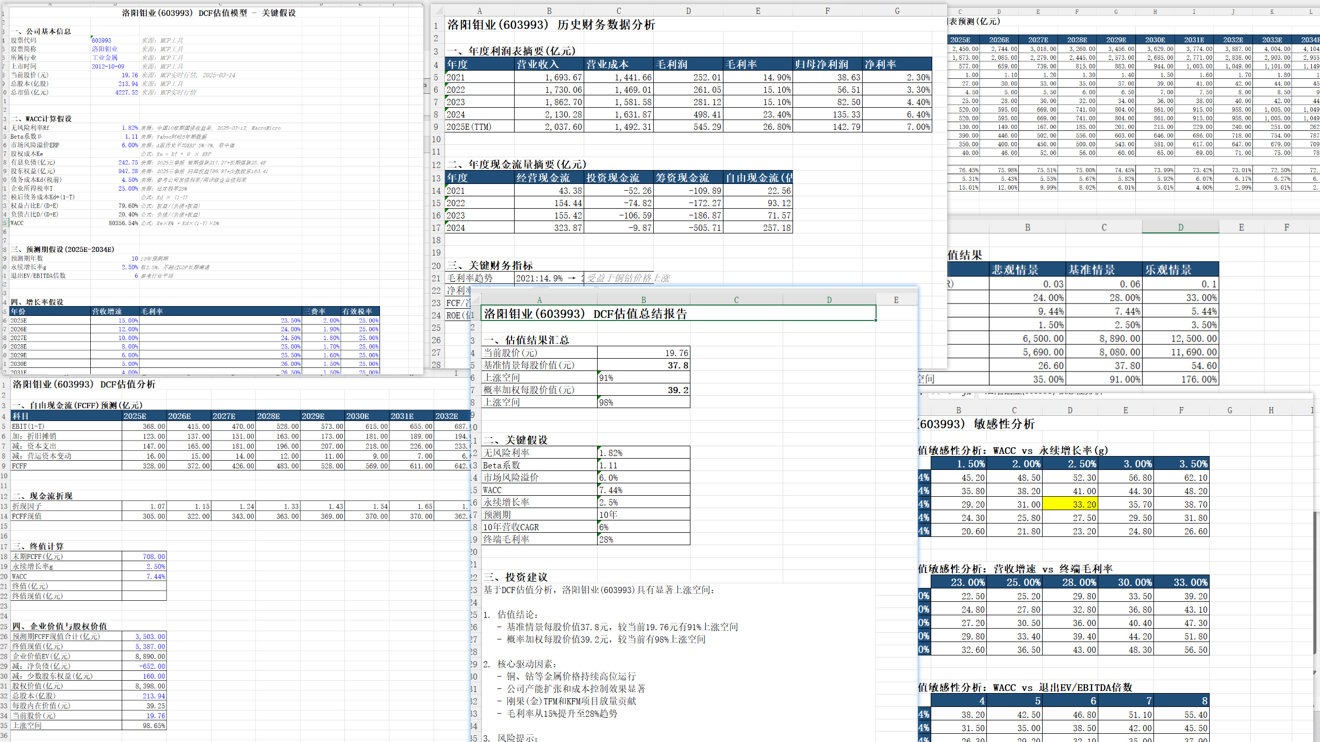Select the 2025E(TTM) year cell
Viewport: 1320px width, 742px height.
coord(480,127)
